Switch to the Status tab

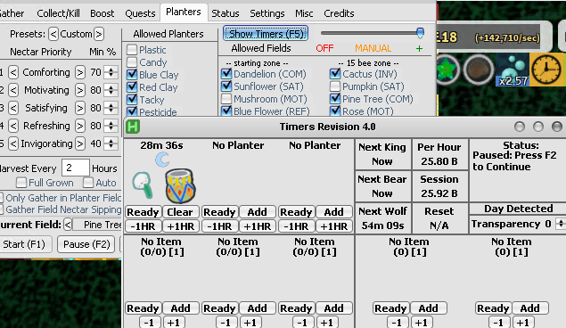pyautogui.click(x=226, y=13)
